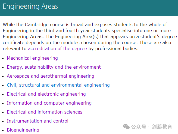Click bullet marker beside Instrumentation and control

[x=3, y=121]
